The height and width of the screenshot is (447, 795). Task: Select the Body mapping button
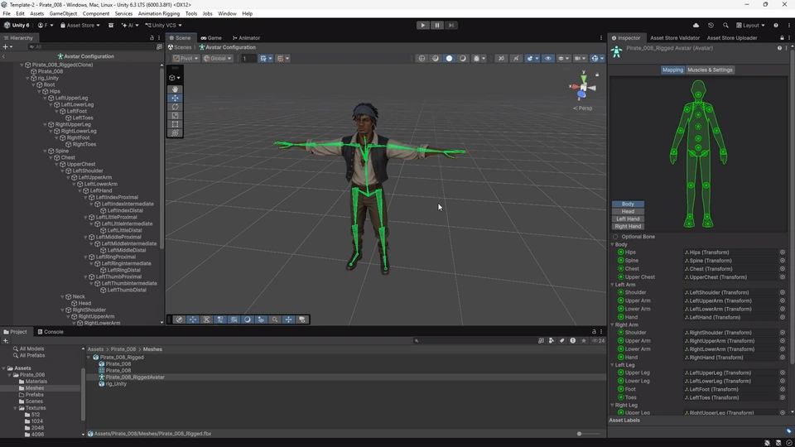click(x=628, y=204)
